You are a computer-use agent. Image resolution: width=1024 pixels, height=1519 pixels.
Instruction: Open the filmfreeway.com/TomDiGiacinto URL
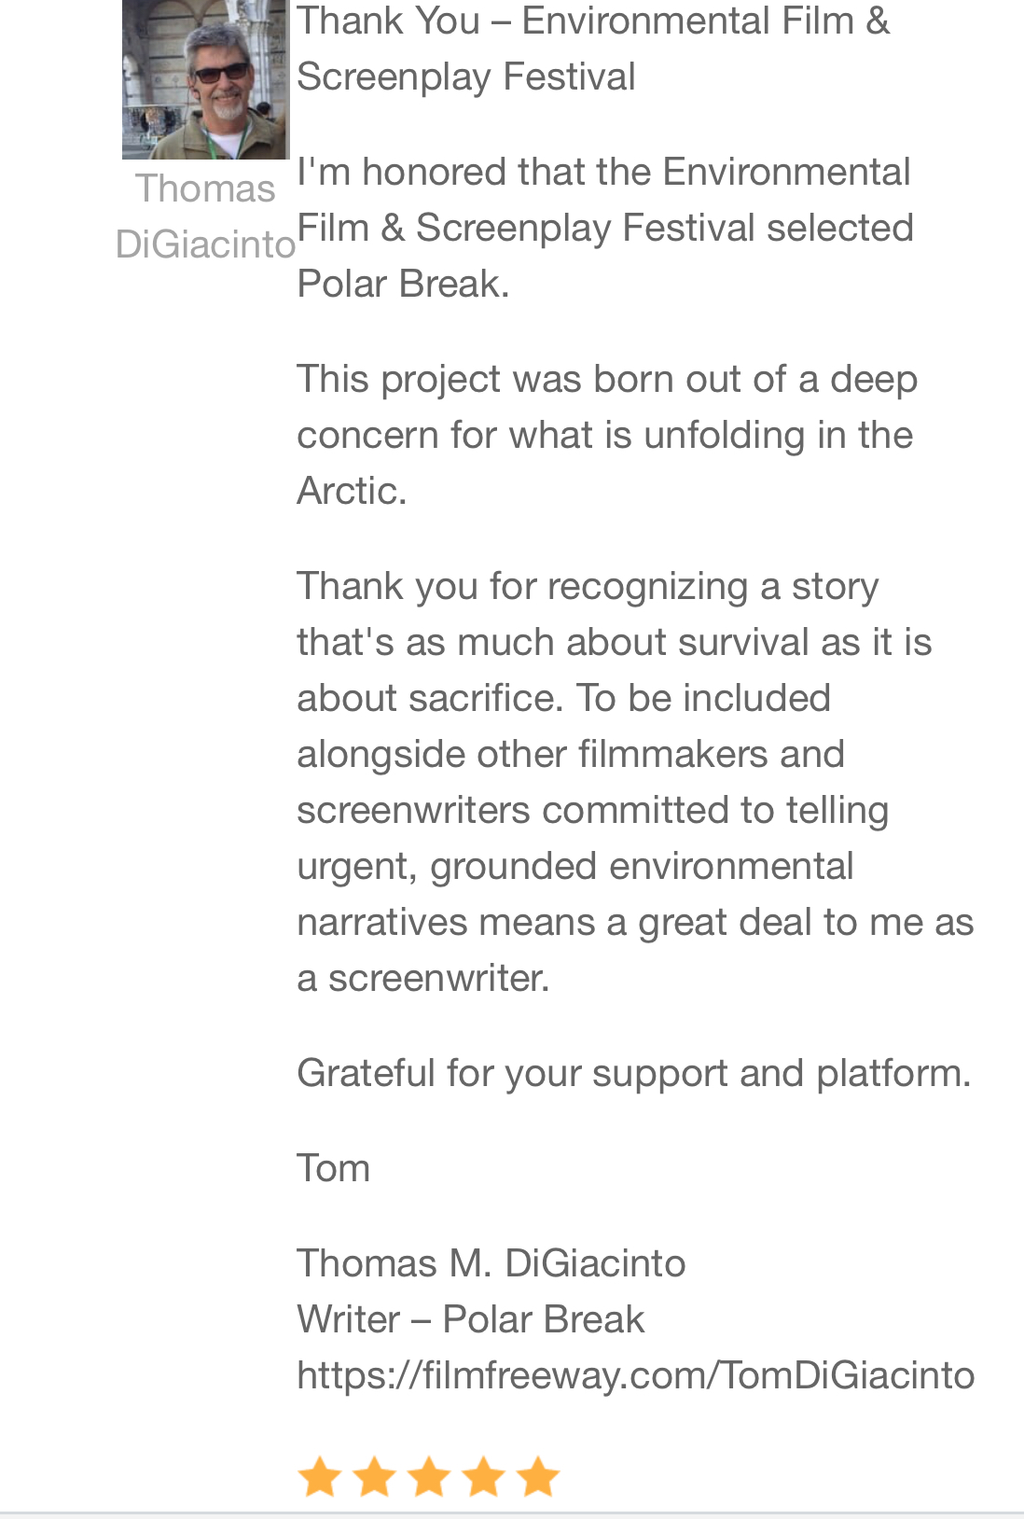635,1375
